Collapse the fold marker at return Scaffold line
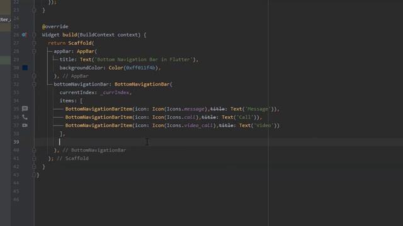Screen dimensions: 403x226 pos(34,43)
